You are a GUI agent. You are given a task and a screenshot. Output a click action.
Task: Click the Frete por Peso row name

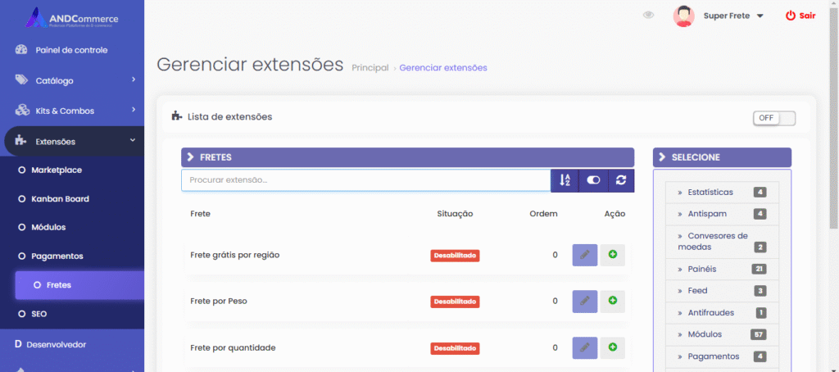(218, 301)
